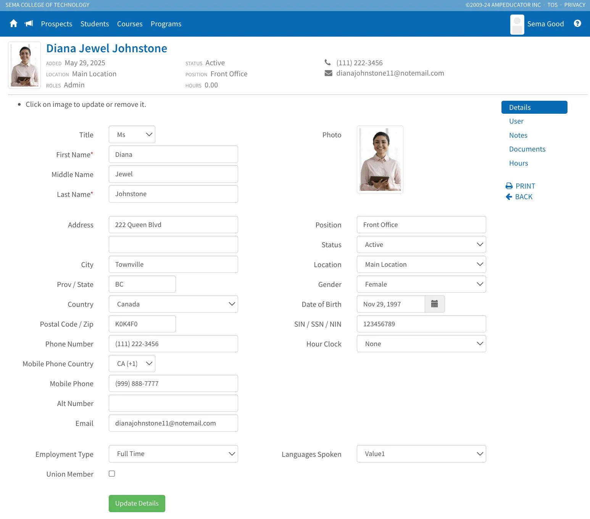Open the Hours side tab

[x=519, y=163]
